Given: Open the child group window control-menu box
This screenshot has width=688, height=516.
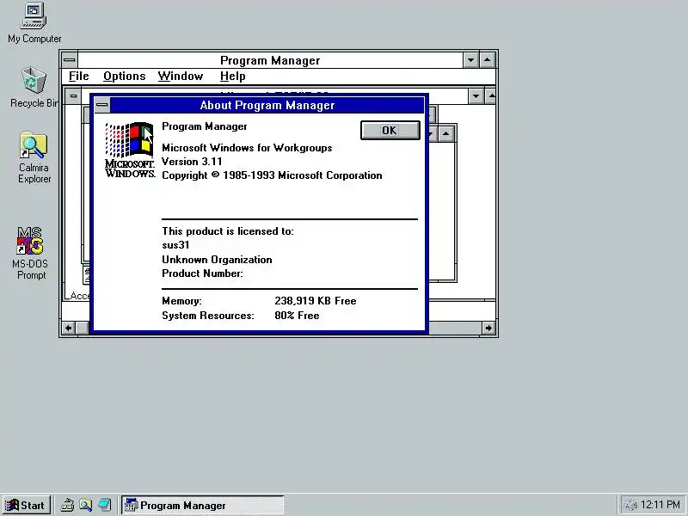Looking at the screenshot, I should [x=73, y=96].
